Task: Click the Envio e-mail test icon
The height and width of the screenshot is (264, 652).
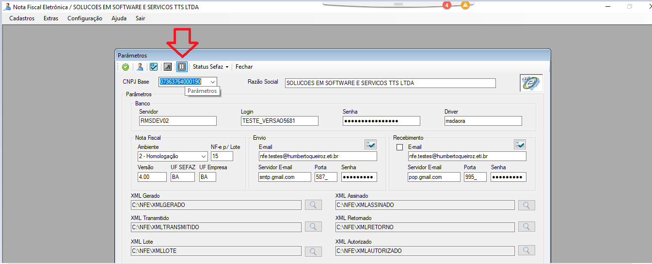Action: pyautogui.click(x=371, y=144)
